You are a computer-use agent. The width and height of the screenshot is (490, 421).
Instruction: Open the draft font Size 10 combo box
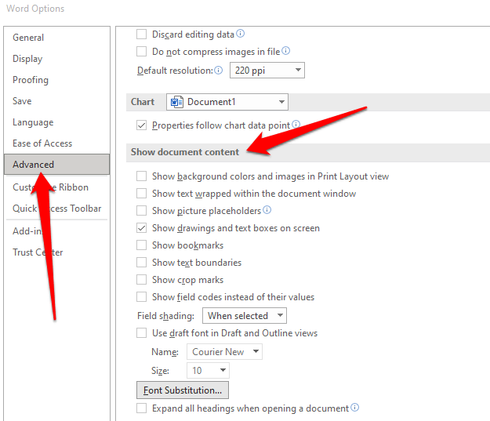point(208,370)
